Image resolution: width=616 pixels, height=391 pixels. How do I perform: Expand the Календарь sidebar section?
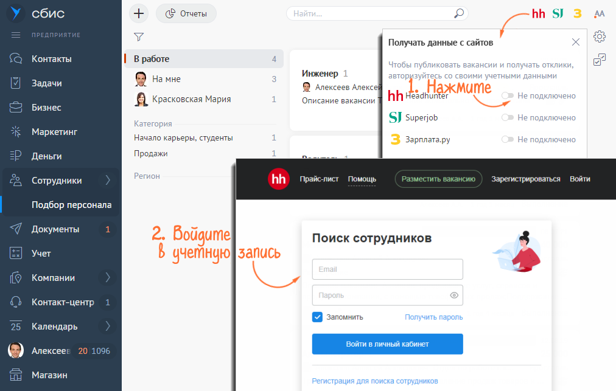(x=108, y=327)
